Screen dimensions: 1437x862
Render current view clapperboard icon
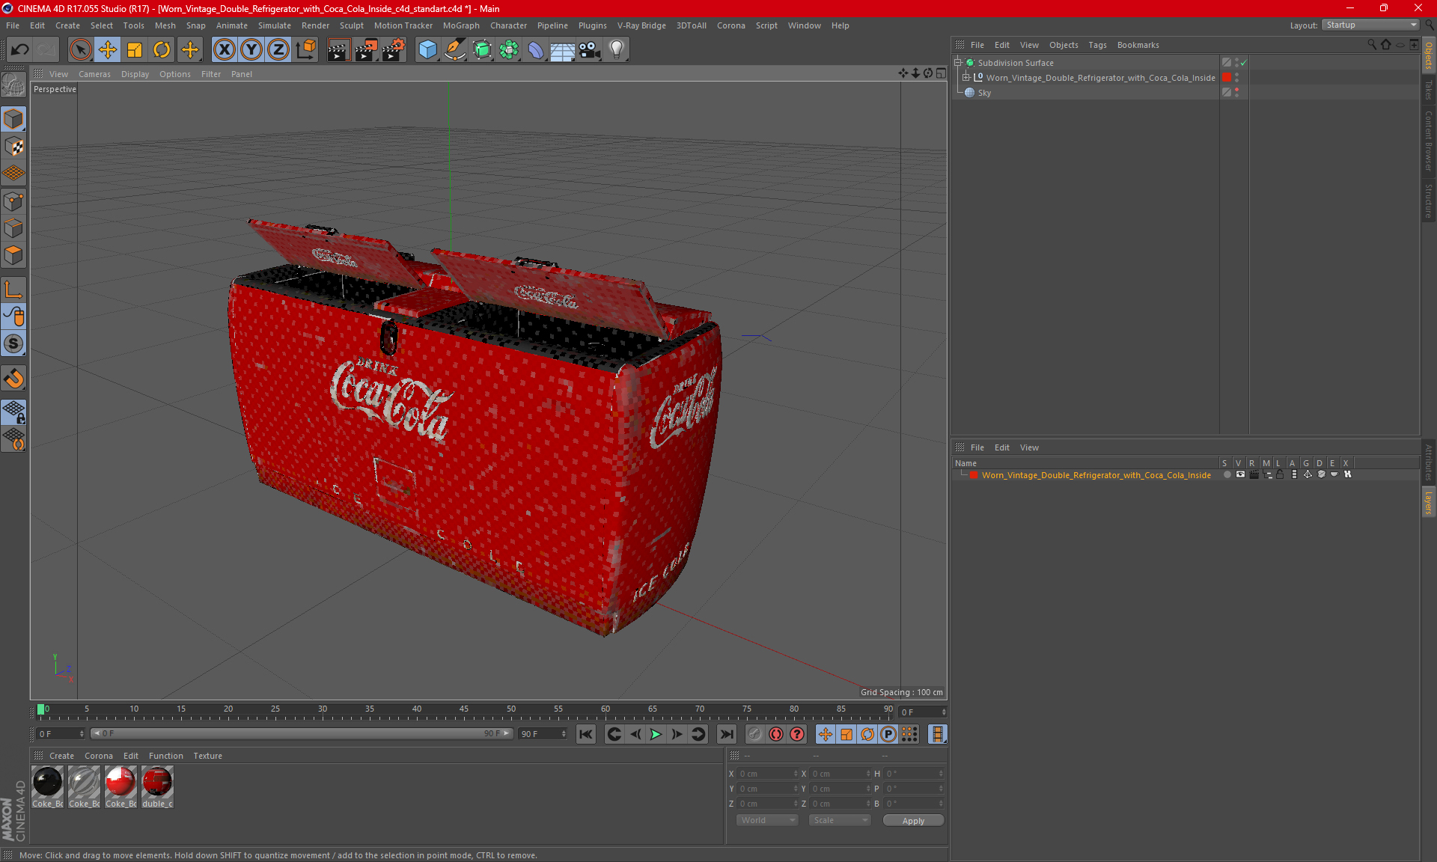(x=338, y=50)
